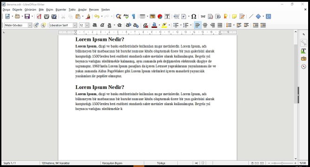Open the paragraph style dropdown (Metin Gövdesi)
This screenshot has width=310, height=167.
tap(30, 25)
